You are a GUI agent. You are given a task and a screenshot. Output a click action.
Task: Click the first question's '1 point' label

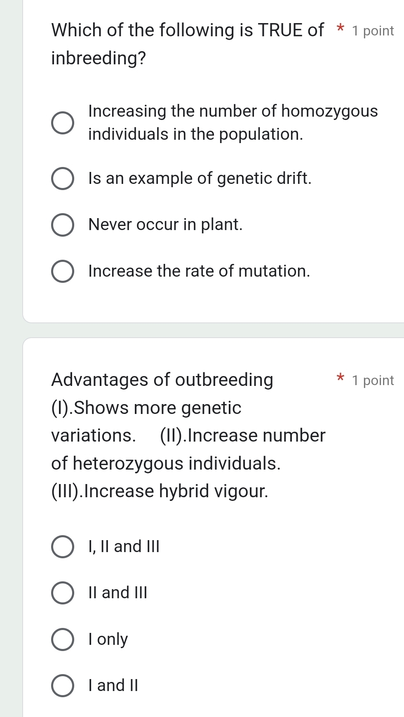373,30
